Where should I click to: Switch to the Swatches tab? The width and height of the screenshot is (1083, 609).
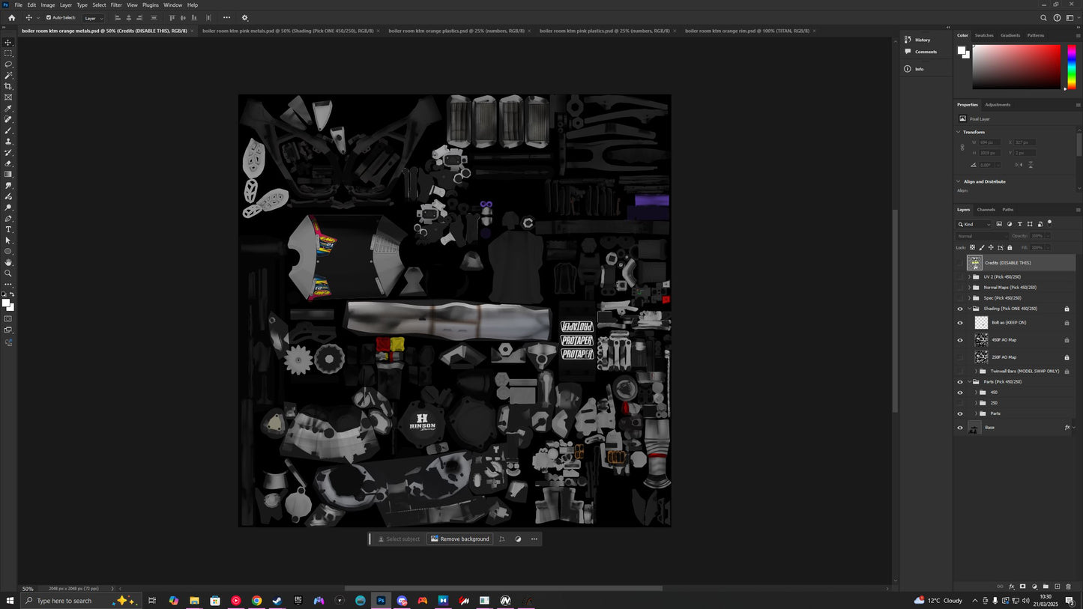(x=984, y=35)
